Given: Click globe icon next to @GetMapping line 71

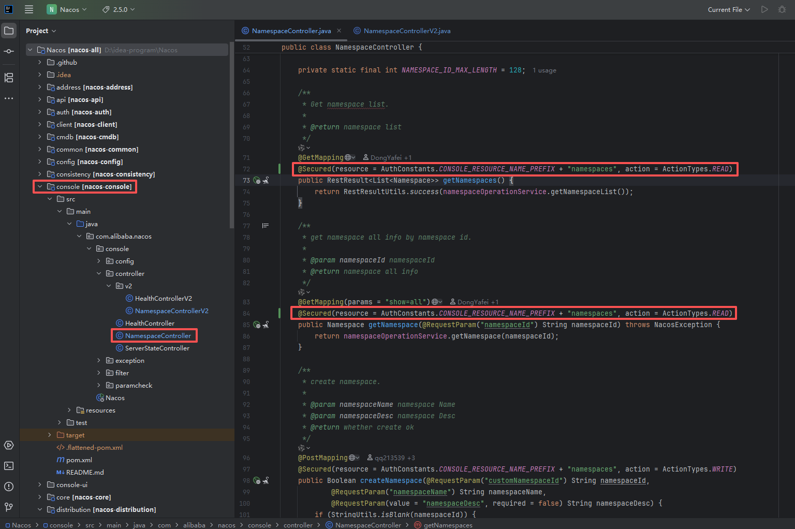Looking at the screenshot, I should [x=350, y=157].
